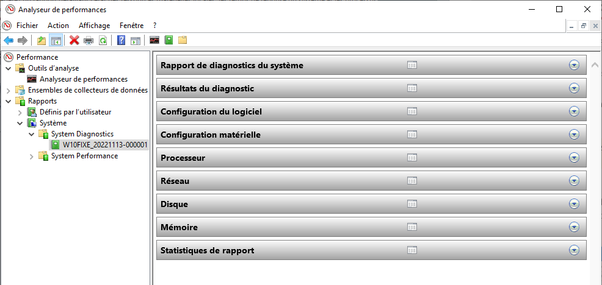Open the blue Help question mark icon
The width and height of the screenshot is (602, 285).
pos(121,40)
